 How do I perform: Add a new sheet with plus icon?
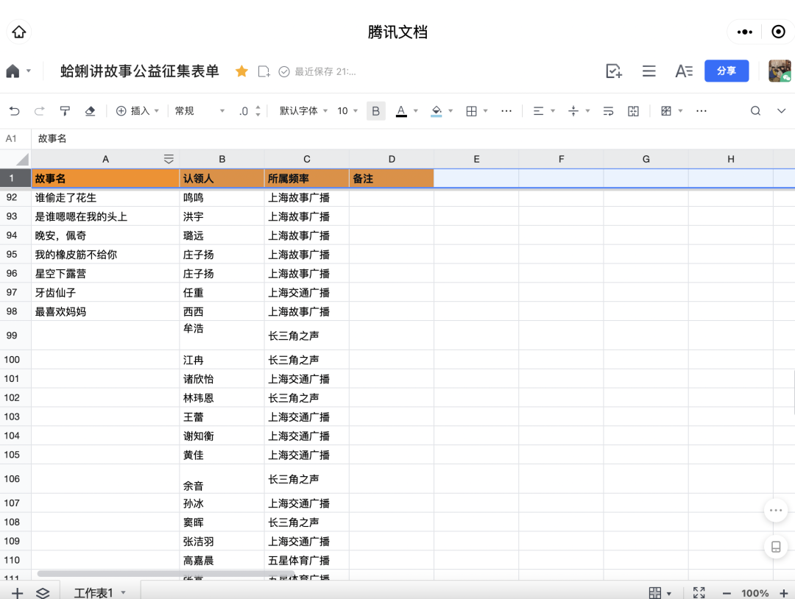(x=17, y=592)
